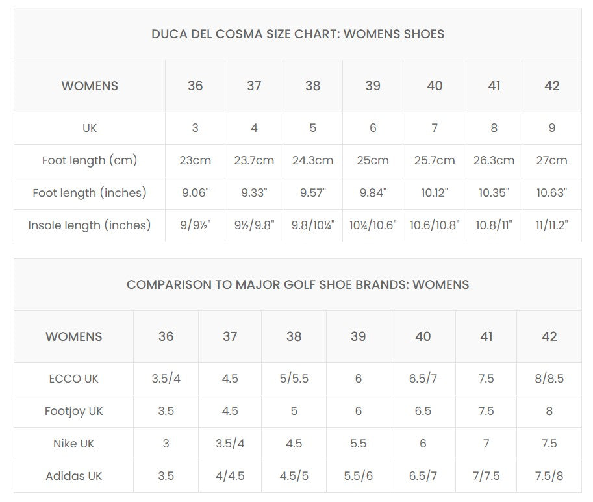593x502 pixels.
Task: Select the ECCO UK row label
Action: [74, 379]
